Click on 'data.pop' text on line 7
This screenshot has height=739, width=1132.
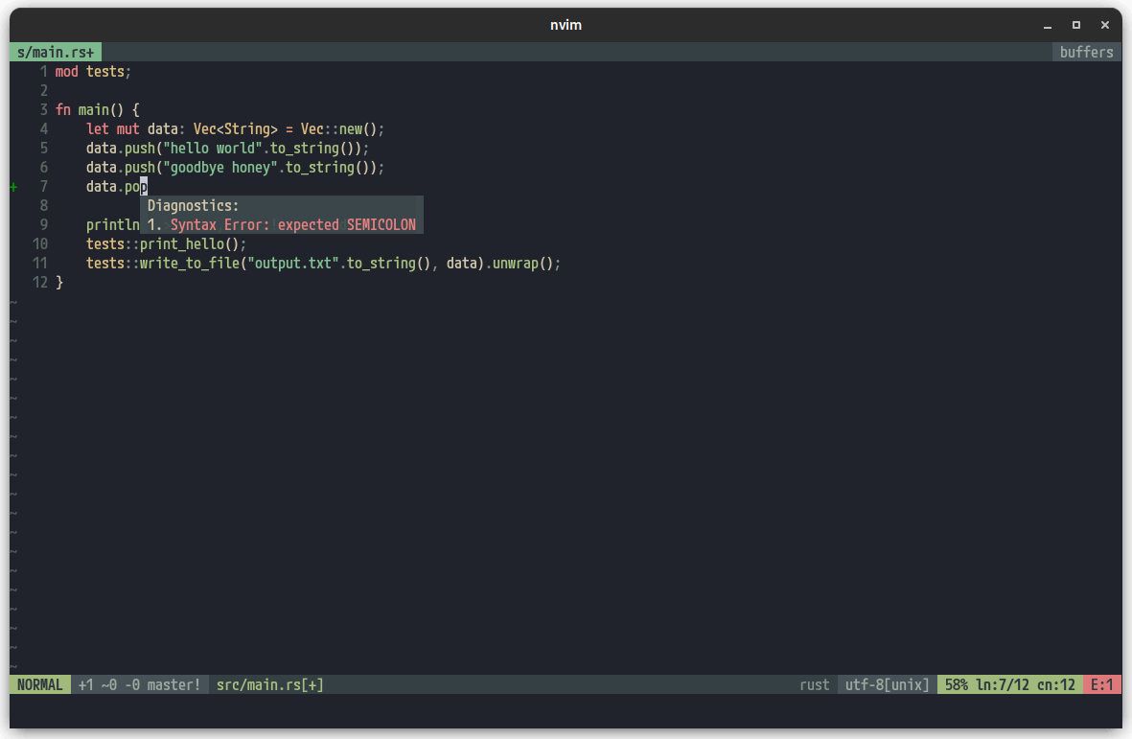click(116, 187)
